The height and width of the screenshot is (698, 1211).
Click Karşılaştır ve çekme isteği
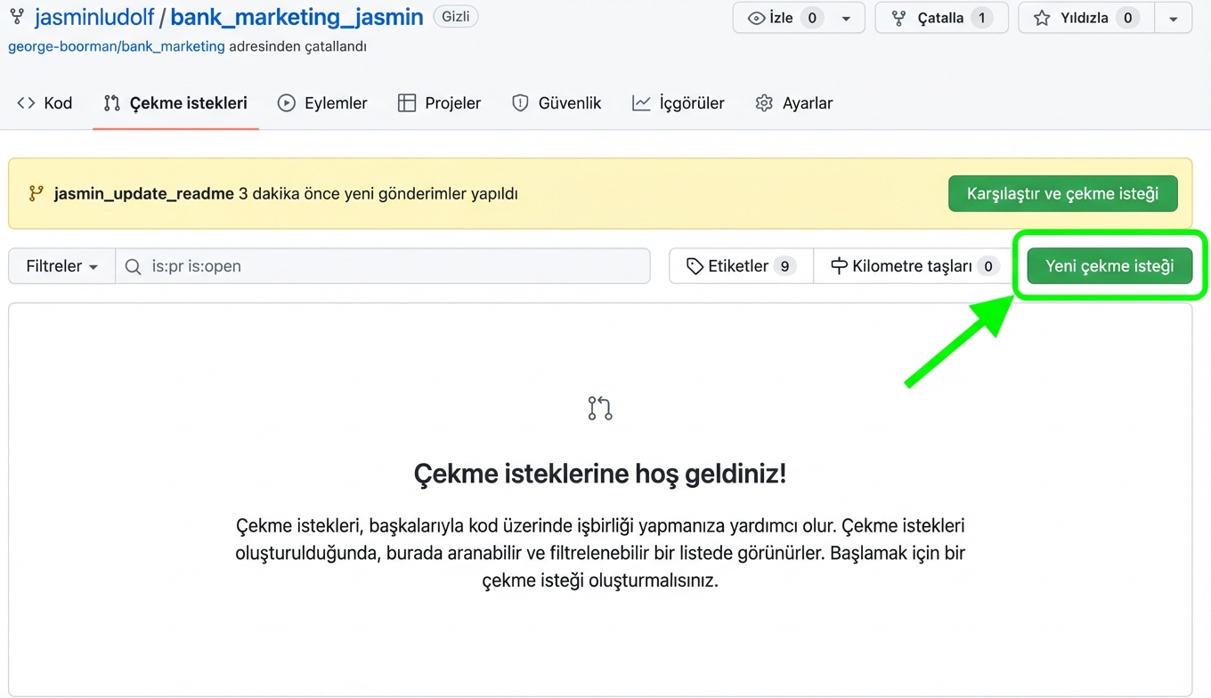[x=1062, y=193]
